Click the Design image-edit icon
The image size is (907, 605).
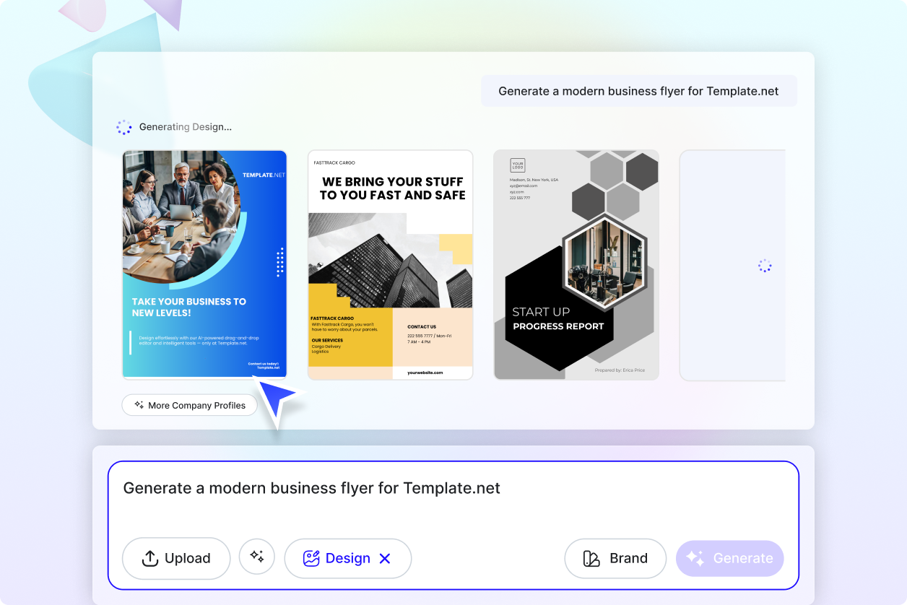[311, 558]
